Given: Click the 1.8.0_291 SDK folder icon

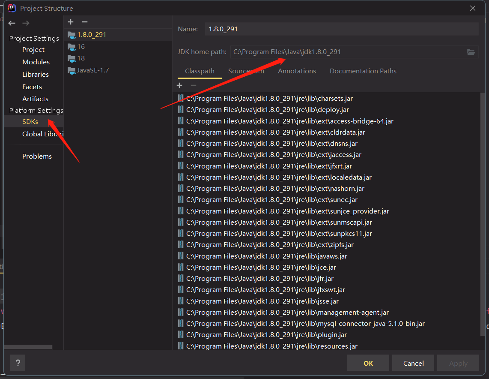Looking at the screenshot, I should pos(72,35).
